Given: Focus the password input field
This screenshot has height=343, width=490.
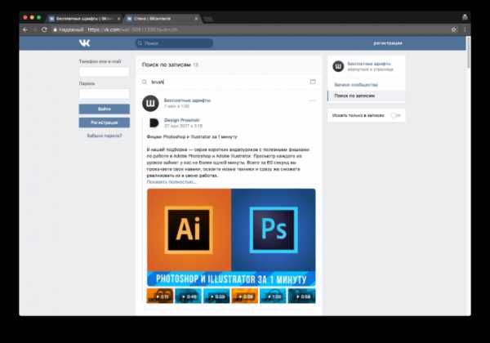Looking at the screenshot, I should tap(104, 94).
